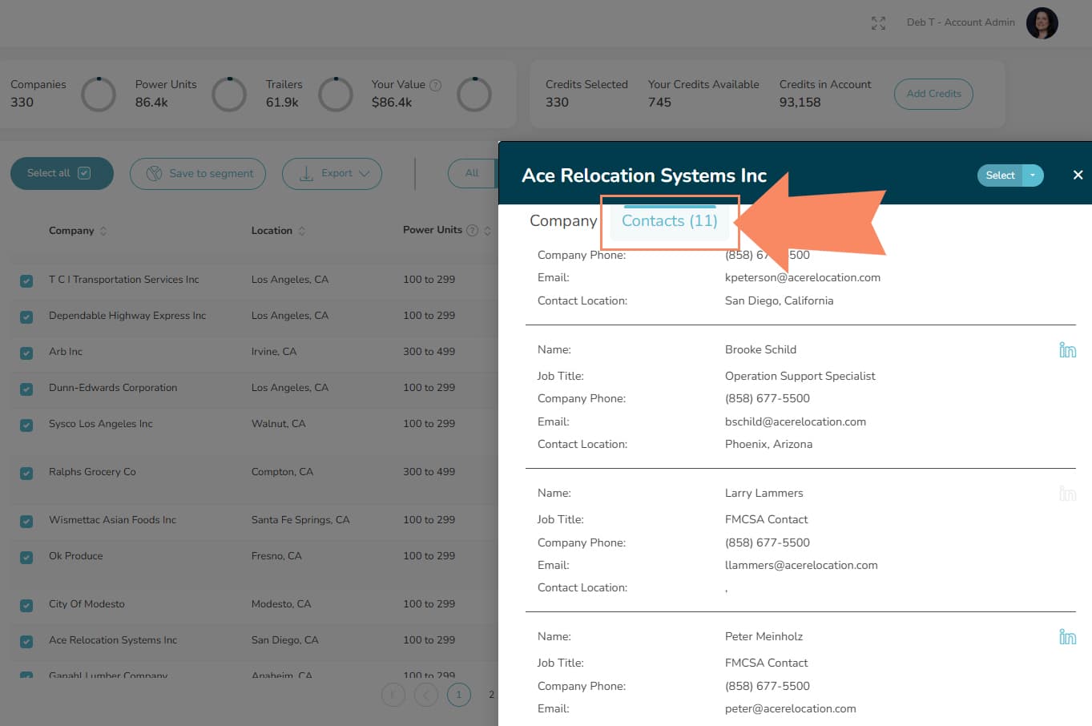Open Arb Inc company row

pyautogui.click(x=66, y=352)
